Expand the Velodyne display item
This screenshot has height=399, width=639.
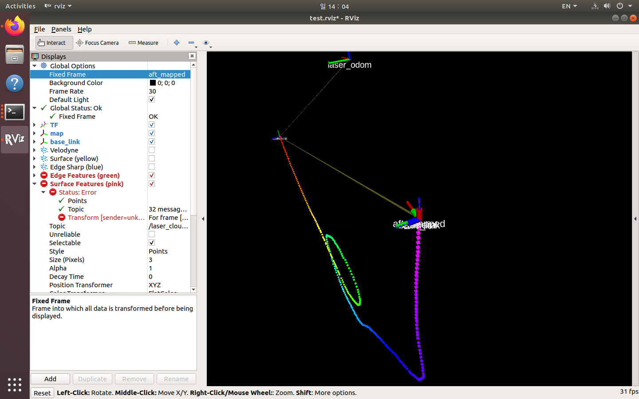35,150
